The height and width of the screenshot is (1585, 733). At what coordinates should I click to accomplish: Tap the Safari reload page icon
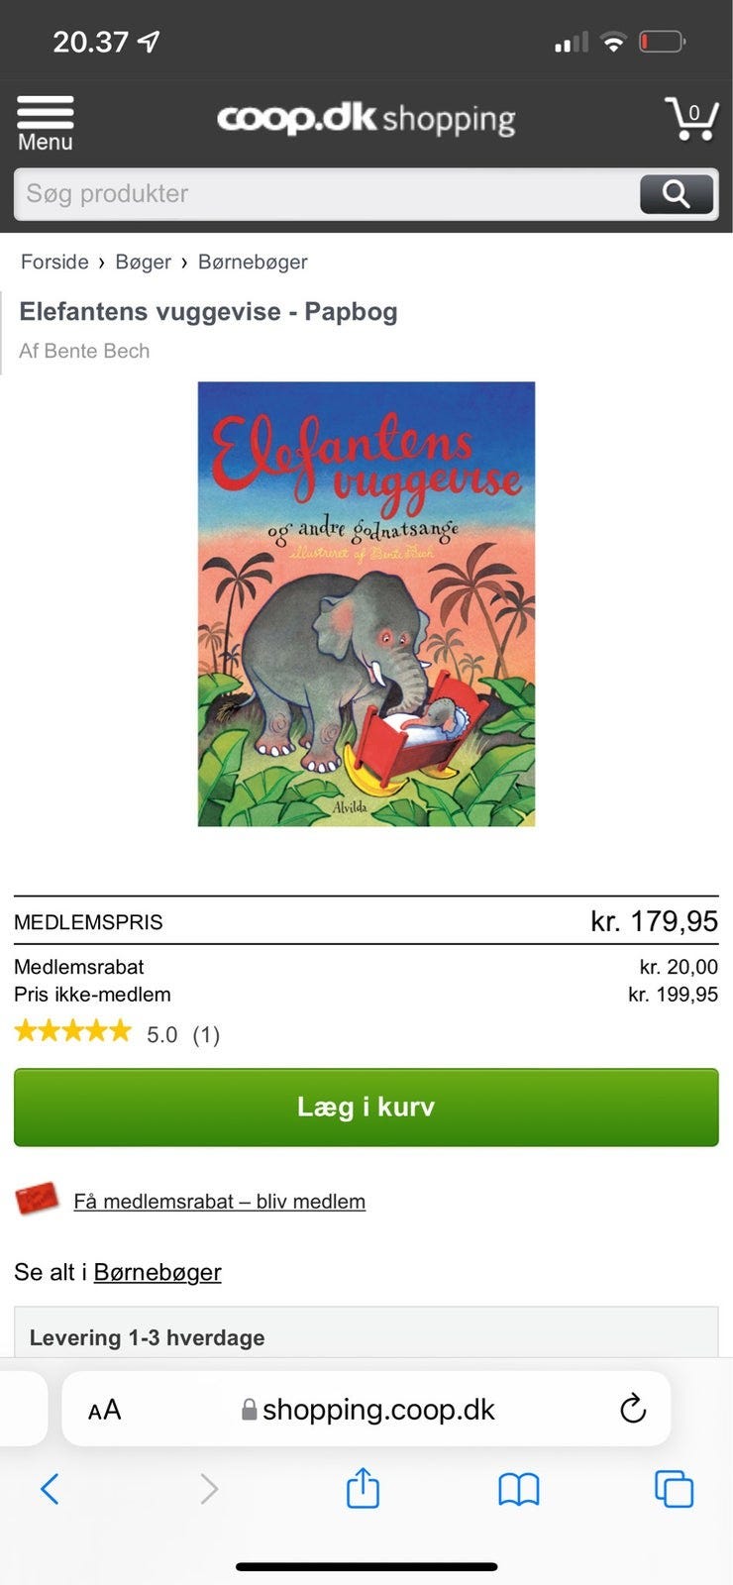[633, 1408]
